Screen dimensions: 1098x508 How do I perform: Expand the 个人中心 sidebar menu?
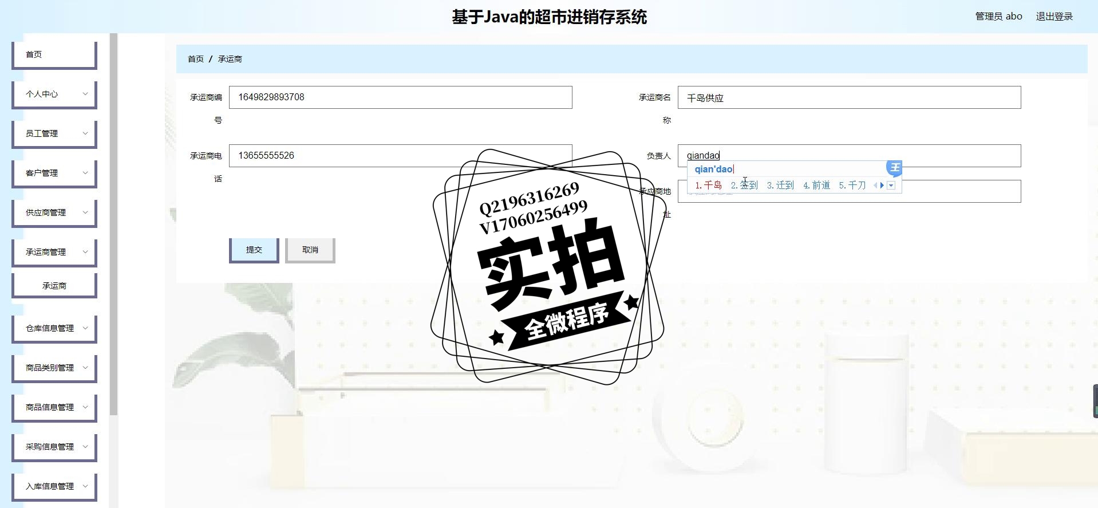[x=54, y=94]
